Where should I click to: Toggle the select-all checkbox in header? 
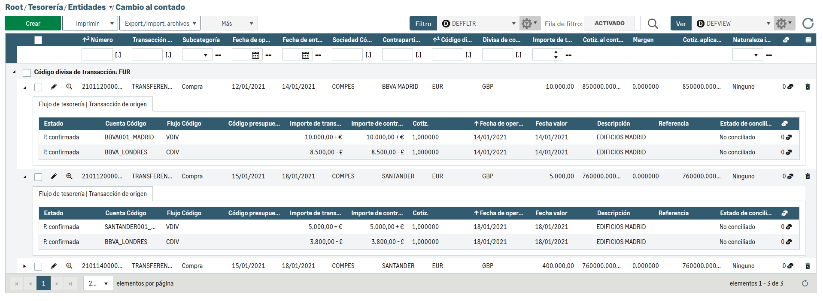pyautogui.click(x=38, y=40)
